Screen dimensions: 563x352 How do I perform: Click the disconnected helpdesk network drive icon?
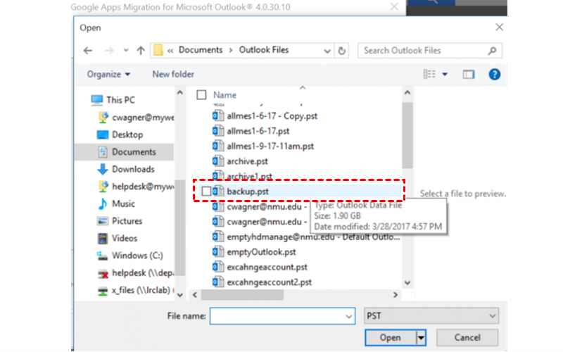(103, 273)
